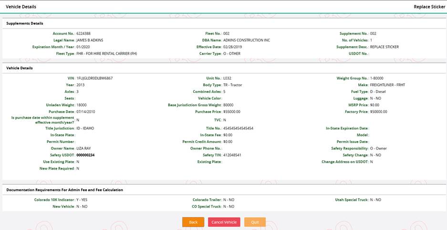Click the Owner Name LIZA RAY
The width and height of the screenshot is (447, 230).
click(83, 149)
